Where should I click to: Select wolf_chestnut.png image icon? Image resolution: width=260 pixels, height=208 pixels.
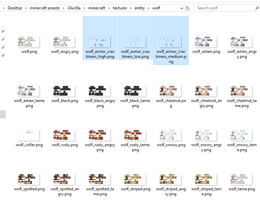pos(171,91)
